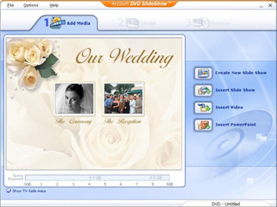Click The Reception caption text
This screenshot has height=207, width=277.
coord(123,121)
